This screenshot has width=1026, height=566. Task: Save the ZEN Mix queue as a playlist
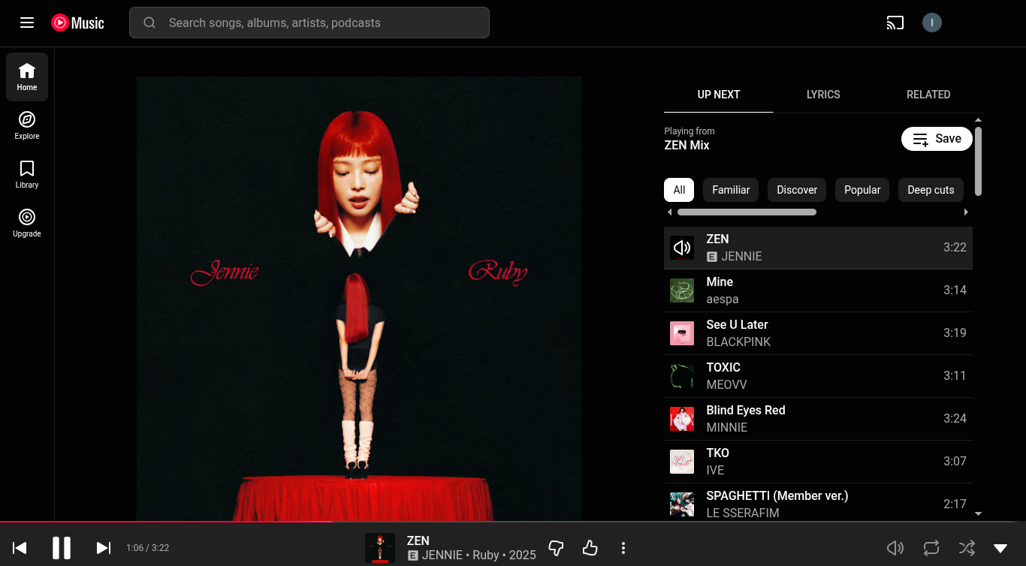click(x=937, y=139)
